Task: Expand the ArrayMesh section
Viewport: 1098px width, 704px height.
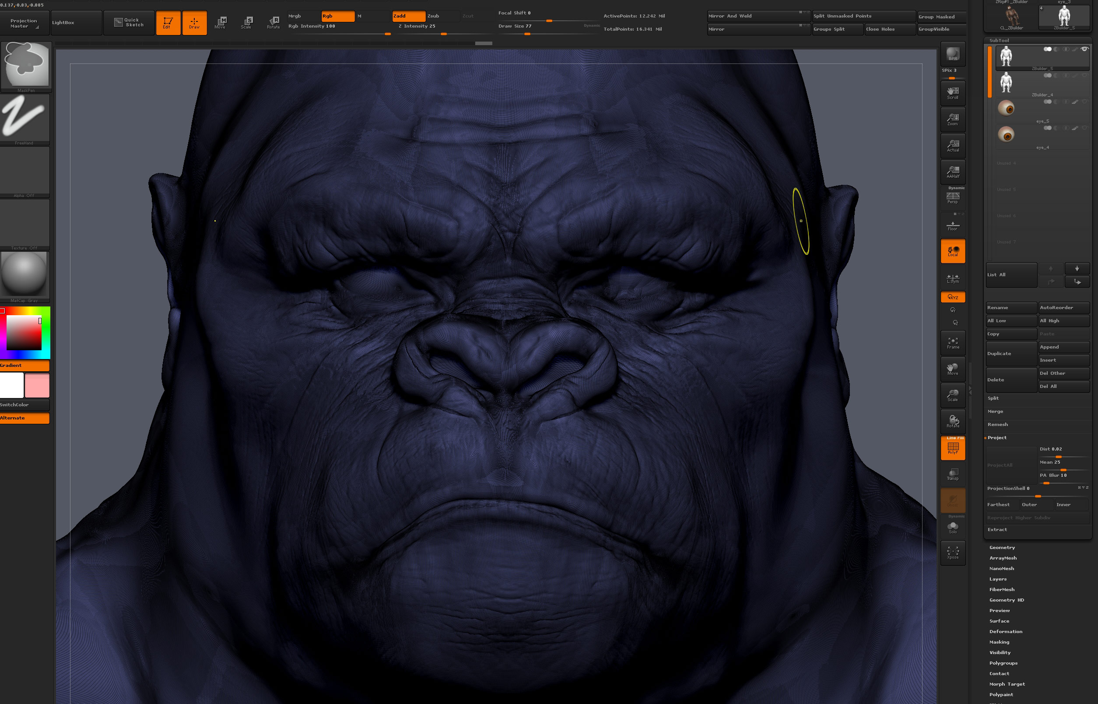Action: click(1003, 558)
